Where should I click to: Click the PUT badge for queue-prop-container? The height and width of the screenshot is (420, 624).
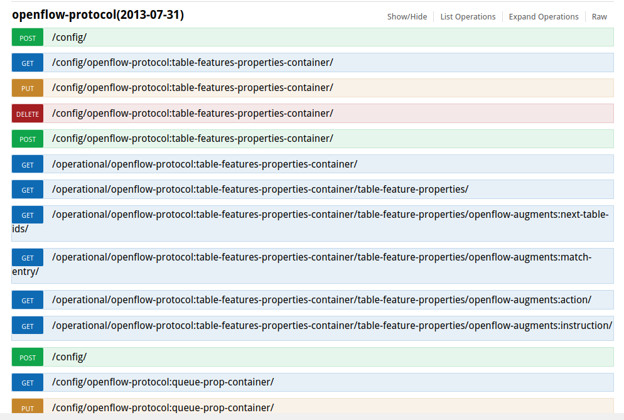click(x=28, y=407)
